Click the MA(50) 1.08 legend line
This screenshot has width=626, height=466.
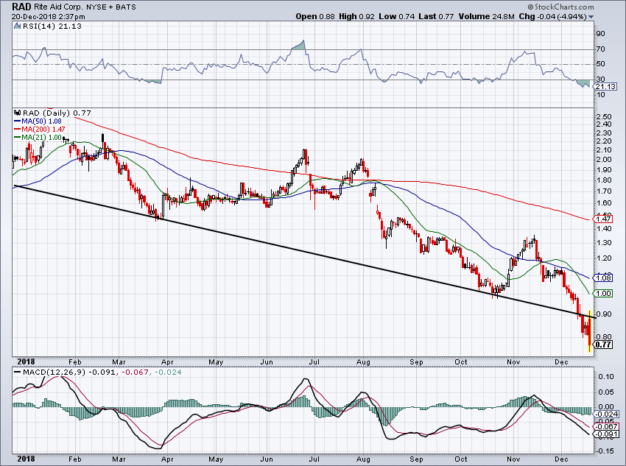point(38,121)
